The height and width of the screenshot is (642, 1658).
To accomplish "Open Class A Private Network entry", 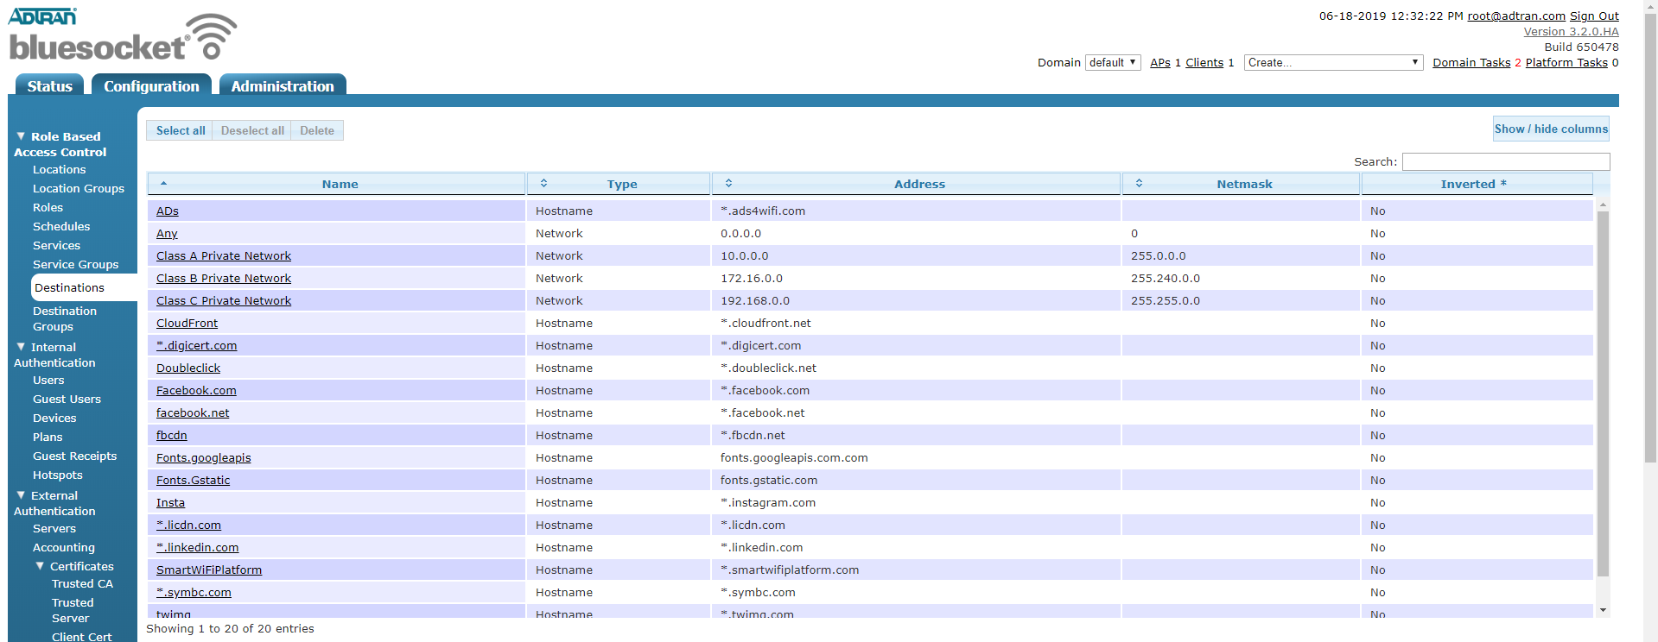I will click(224, 255).
